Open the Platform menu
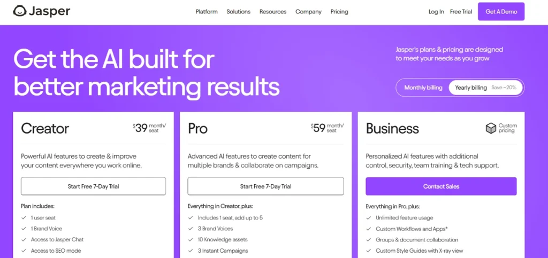548x258 pixels. tap(207, 12)
